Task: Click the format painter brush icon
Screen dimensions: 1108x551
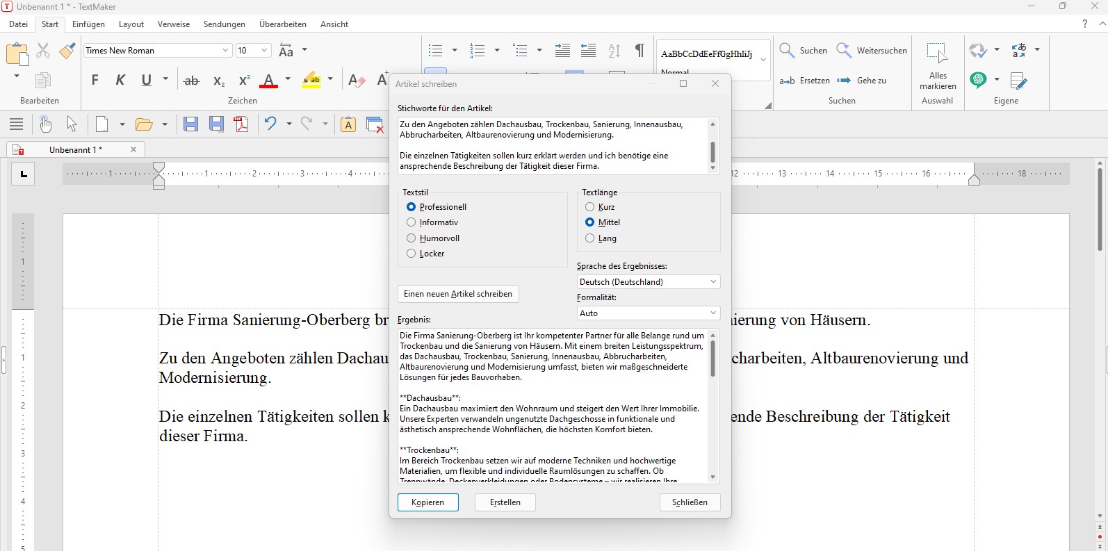Action: pos(67,51)
